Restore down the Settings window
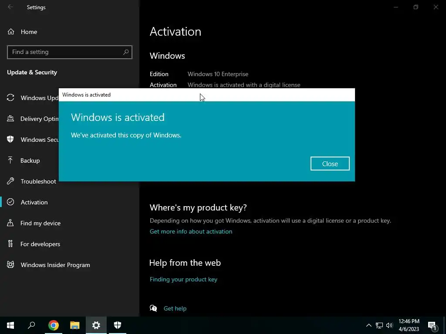This screenshot has width=446, height=334. [416, 7]
